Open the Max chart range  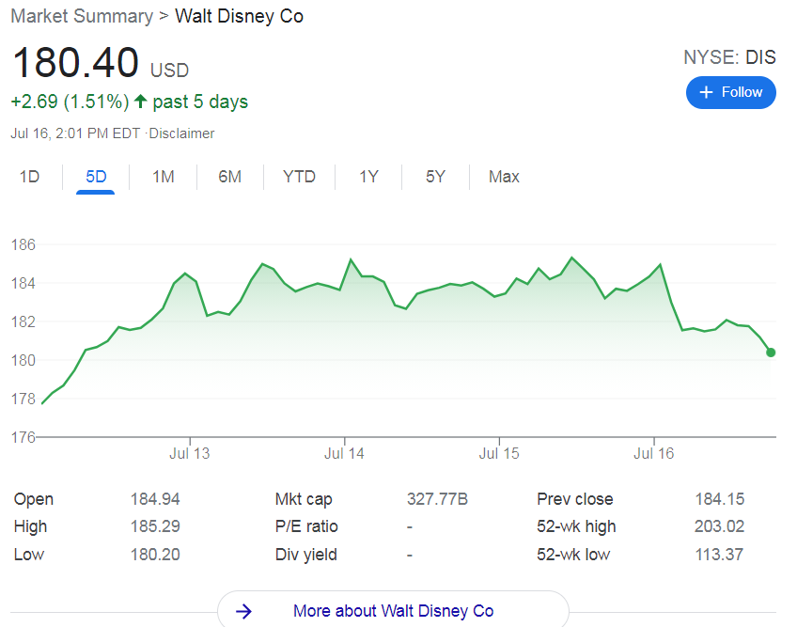tap(504, 177)
